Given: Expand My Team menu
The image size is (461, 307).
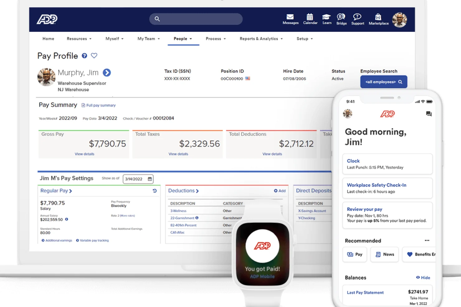Looking at the screenshot, I should (149, 39).
